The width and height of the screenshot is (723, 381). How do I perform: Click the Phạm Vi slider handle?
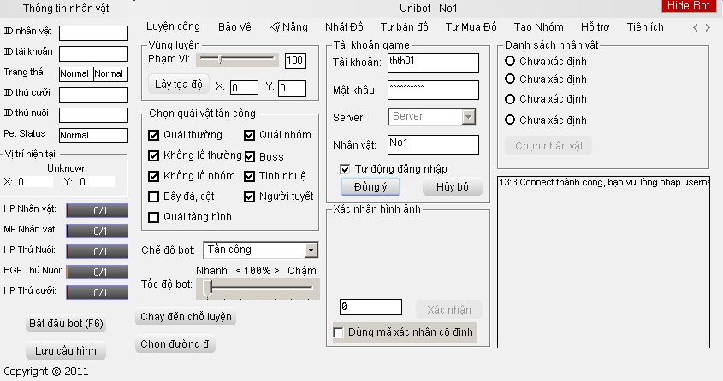pos(222,59)
